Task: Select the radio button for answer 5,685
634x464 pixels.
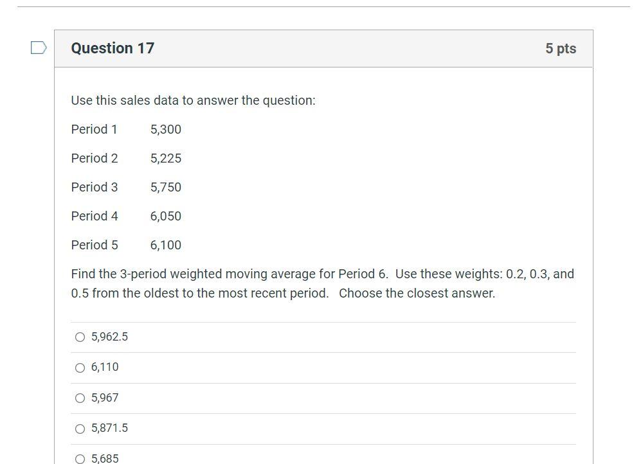Action: click(x=80, y=458)
